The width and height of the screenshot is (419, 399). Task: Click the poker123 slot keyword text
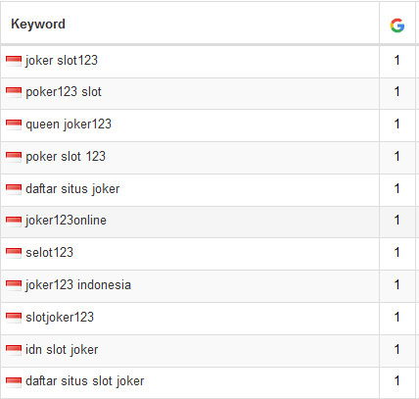pos(64,92)
